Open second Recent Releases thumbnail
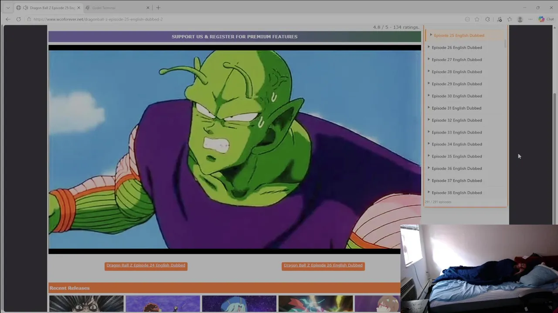This screenshot has width=558, height=313. [163, 303]
